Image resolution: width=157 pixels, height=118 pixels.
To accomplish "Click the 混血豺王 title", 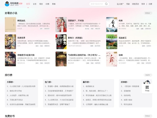I will 123,38.
